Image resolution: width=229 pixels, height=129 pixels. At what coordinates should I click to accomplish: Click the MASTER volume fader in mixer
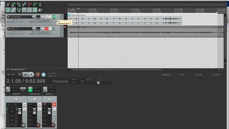(20, 111)
